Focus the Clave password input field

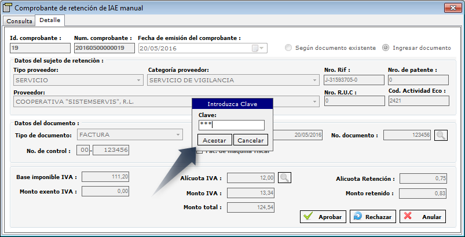click(x=231, y=125)
